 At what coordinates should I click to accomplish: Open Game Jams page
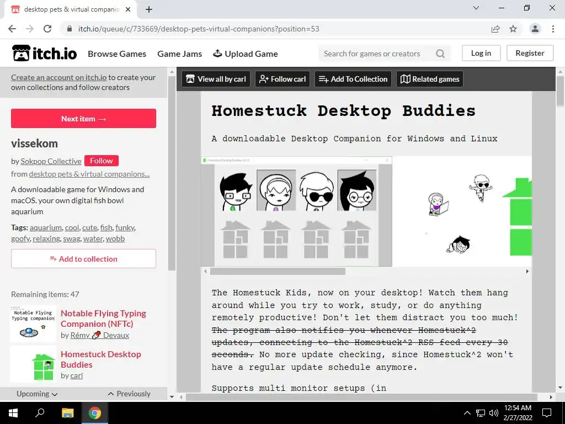[179, 54]
